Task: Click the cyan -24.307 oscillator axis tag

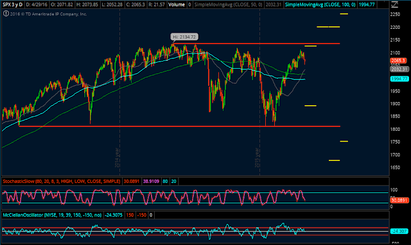Action: coord(399,231)
